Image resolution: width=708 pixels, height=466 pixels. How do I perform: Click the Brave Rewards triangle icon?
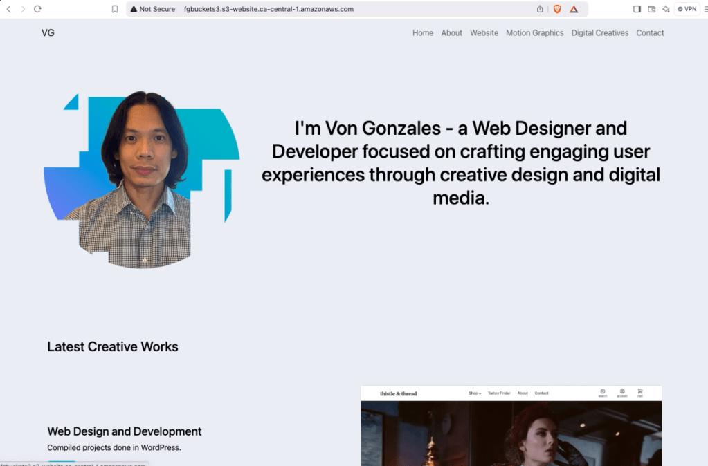pos(574,9)
